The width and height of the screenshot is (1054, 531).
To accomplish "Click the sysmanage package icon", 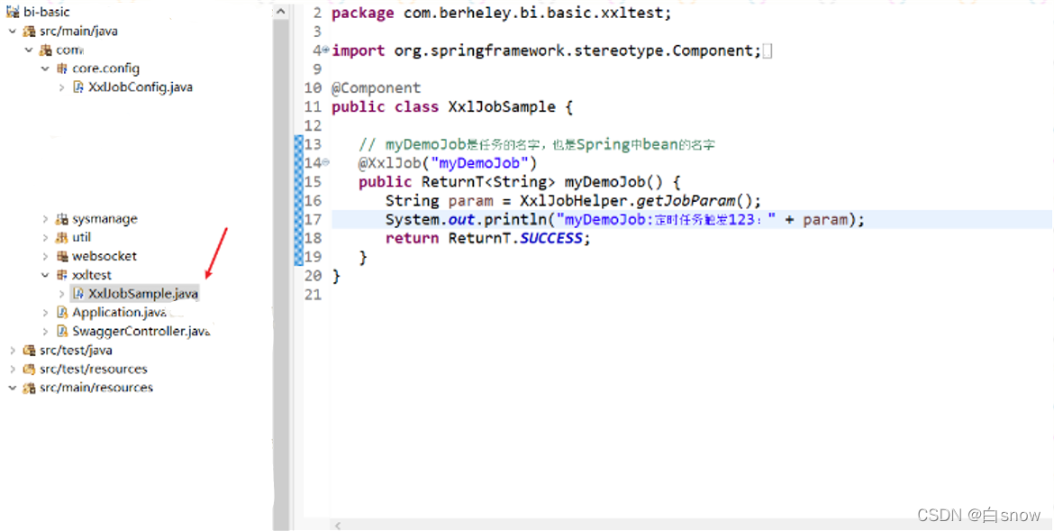I will click(62, 219).
